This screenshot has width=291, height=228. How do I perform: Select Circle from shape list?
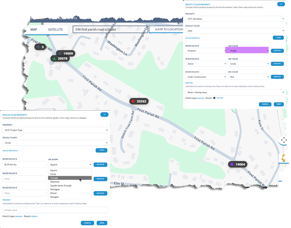[x=70, y=174]
